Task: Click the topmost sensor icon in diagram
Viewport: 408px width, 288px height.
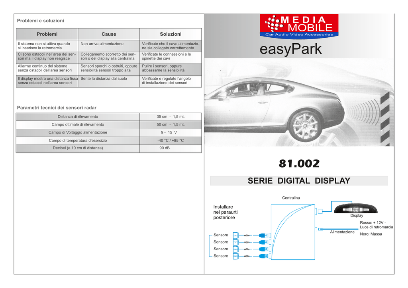Action: [x=235, y=235]
